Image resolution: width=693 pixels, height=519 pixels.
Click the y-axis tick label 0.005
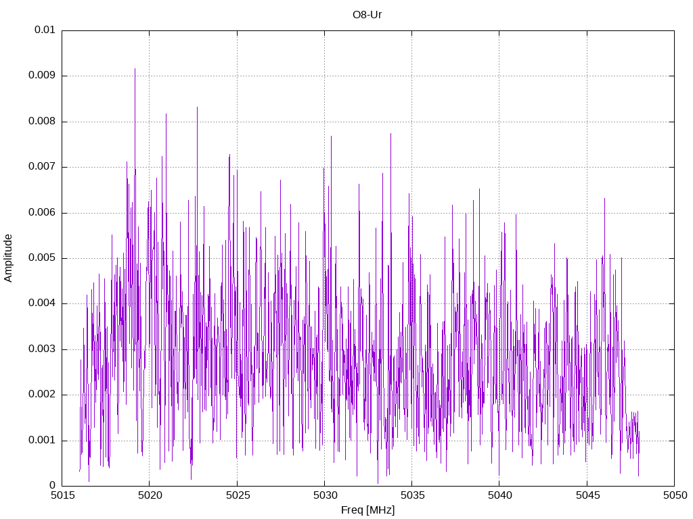click(42, 258)
